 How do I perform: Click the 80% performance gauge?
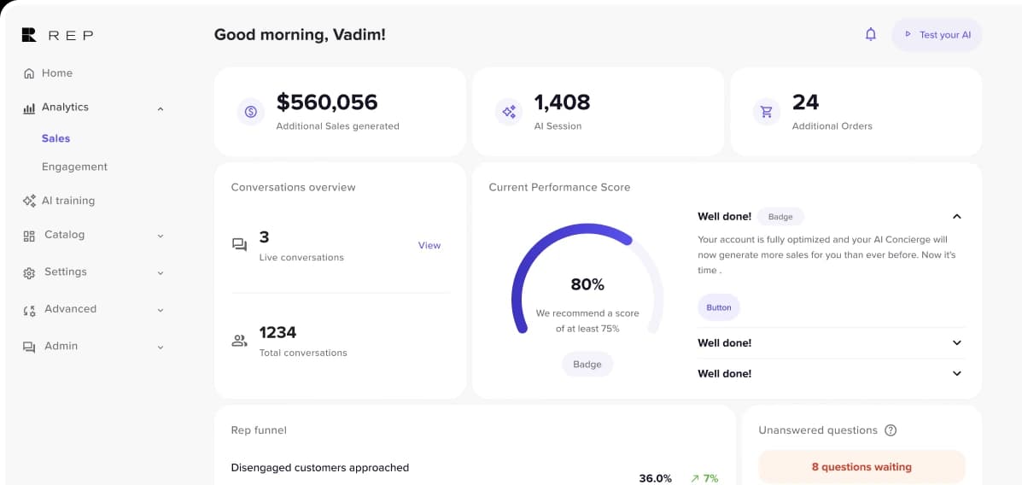click(x=587, y=278)
